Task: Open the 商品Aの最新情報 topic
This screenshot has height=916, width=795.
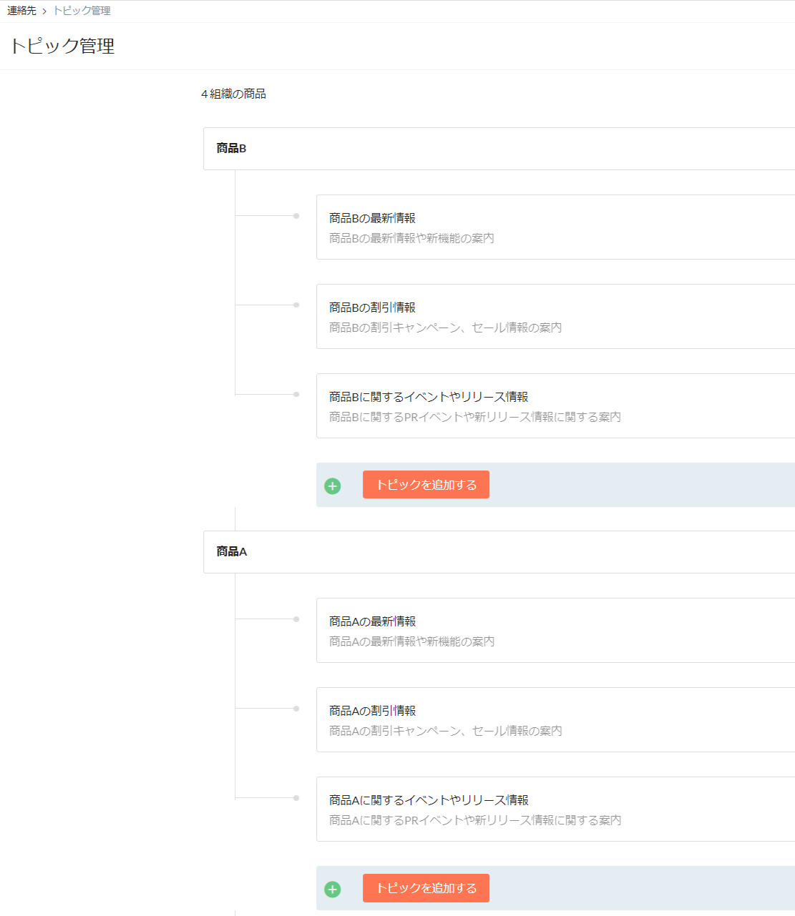Action: [372, 621]
